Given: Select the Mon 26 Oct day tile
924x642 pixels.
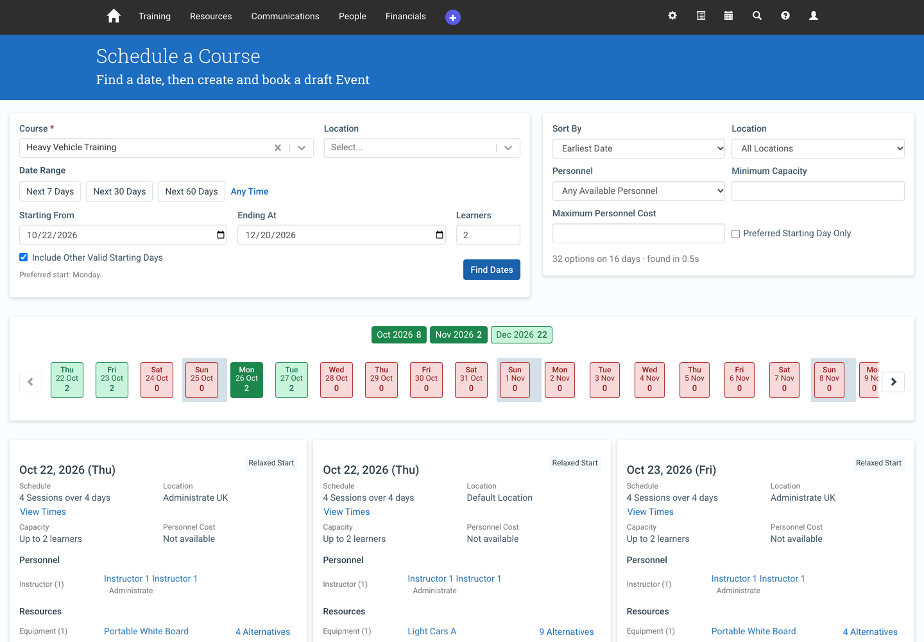Looking at the screenshot, I should [246, 380].
